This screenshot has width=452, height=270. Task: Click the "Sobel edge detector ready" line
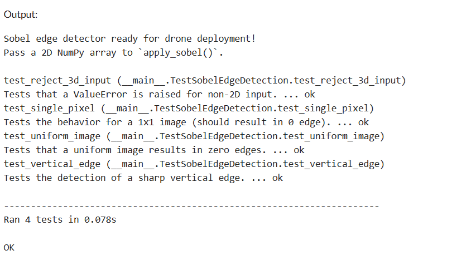(x=129, y=39)
